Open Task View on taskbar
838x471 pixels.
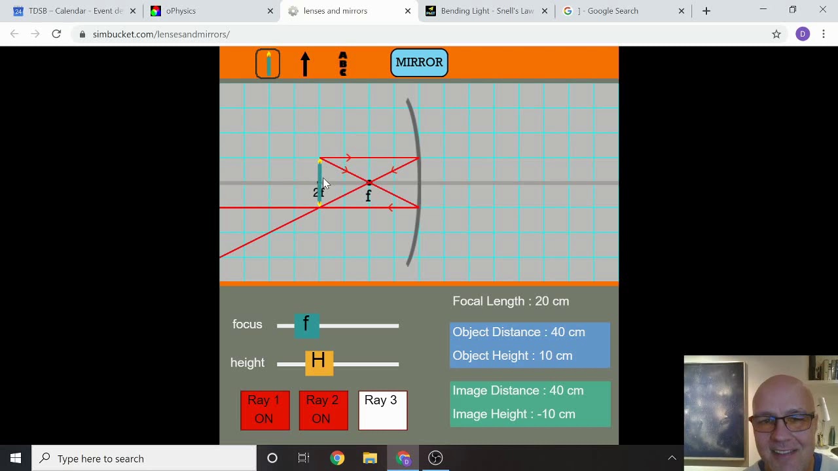[304, 459]
